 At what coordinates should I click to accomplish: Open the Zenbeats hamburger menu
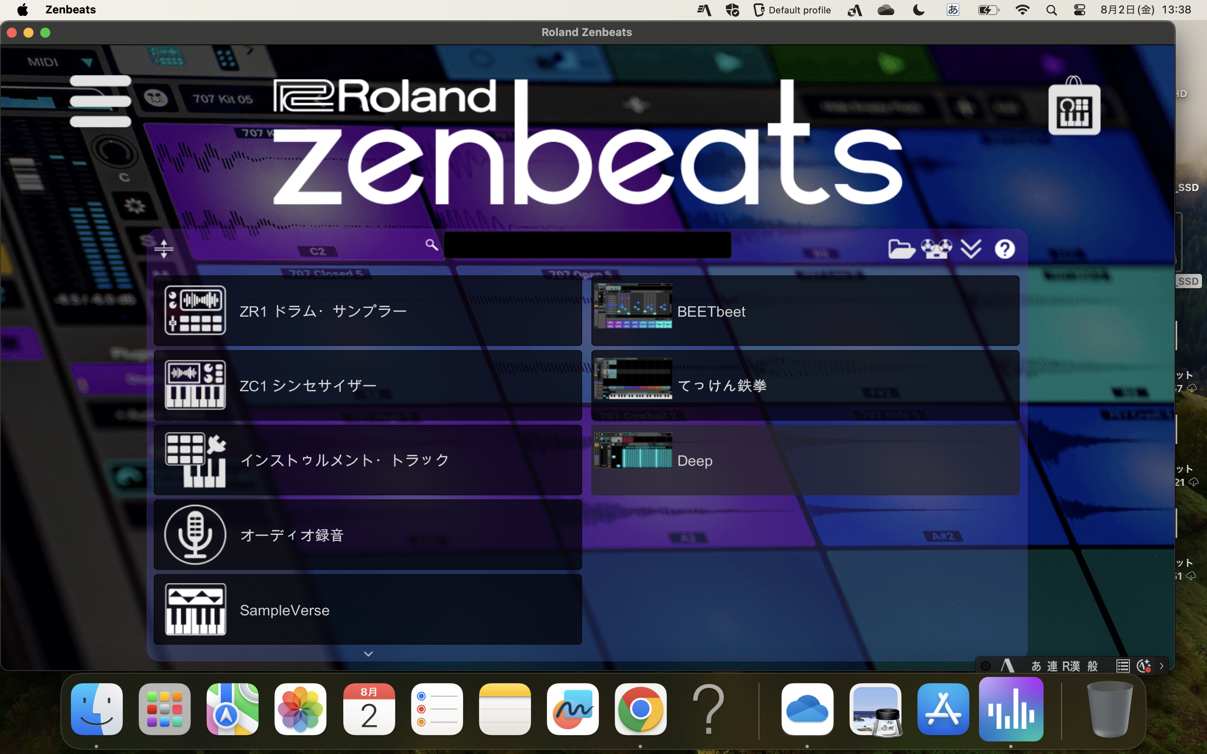click(x=100, y=101)
